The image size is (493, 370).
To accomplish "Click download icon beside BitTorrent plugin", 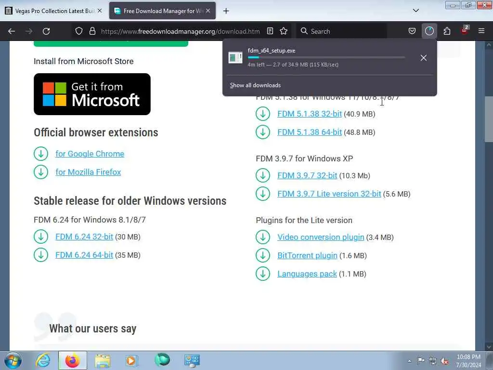I will (x=263, y=255).
